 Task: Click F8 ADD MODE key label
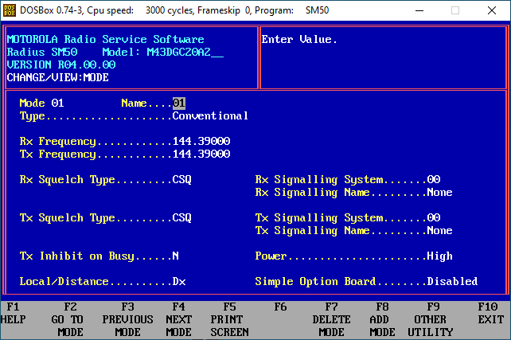coord(382,319)
